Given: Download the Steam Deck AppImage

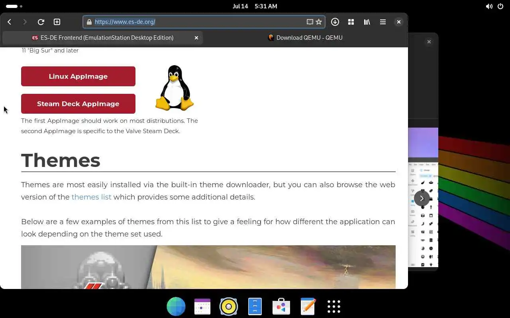Looking at the screenshot, I should (78, 104).
